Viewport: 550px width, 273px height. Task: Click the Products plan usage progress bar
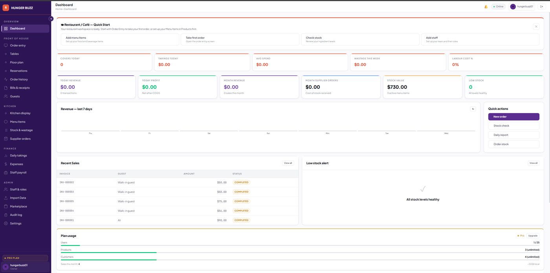[300, 253]
